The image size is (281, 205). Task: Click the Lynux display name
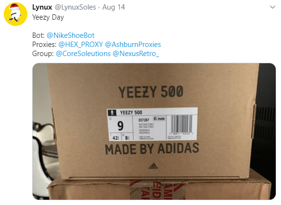pos(42,7)
